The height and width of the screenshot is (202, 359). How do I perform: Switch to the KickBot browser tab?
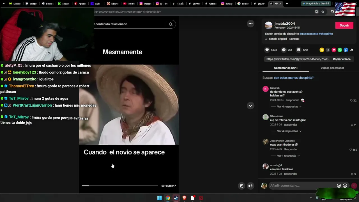[15, 4]
